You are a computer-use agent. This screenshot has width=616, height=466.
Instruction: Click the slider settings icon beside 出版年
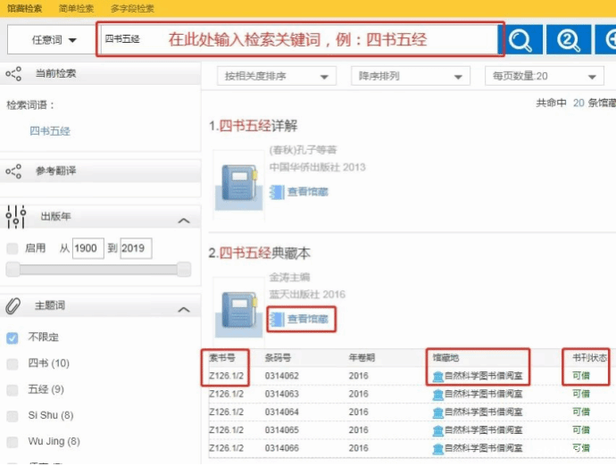tap(15, 216)
